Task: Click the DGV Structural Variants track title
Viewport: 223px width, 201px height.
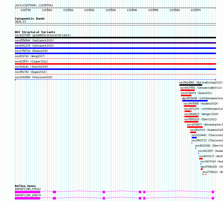Action: click(35, 32)
